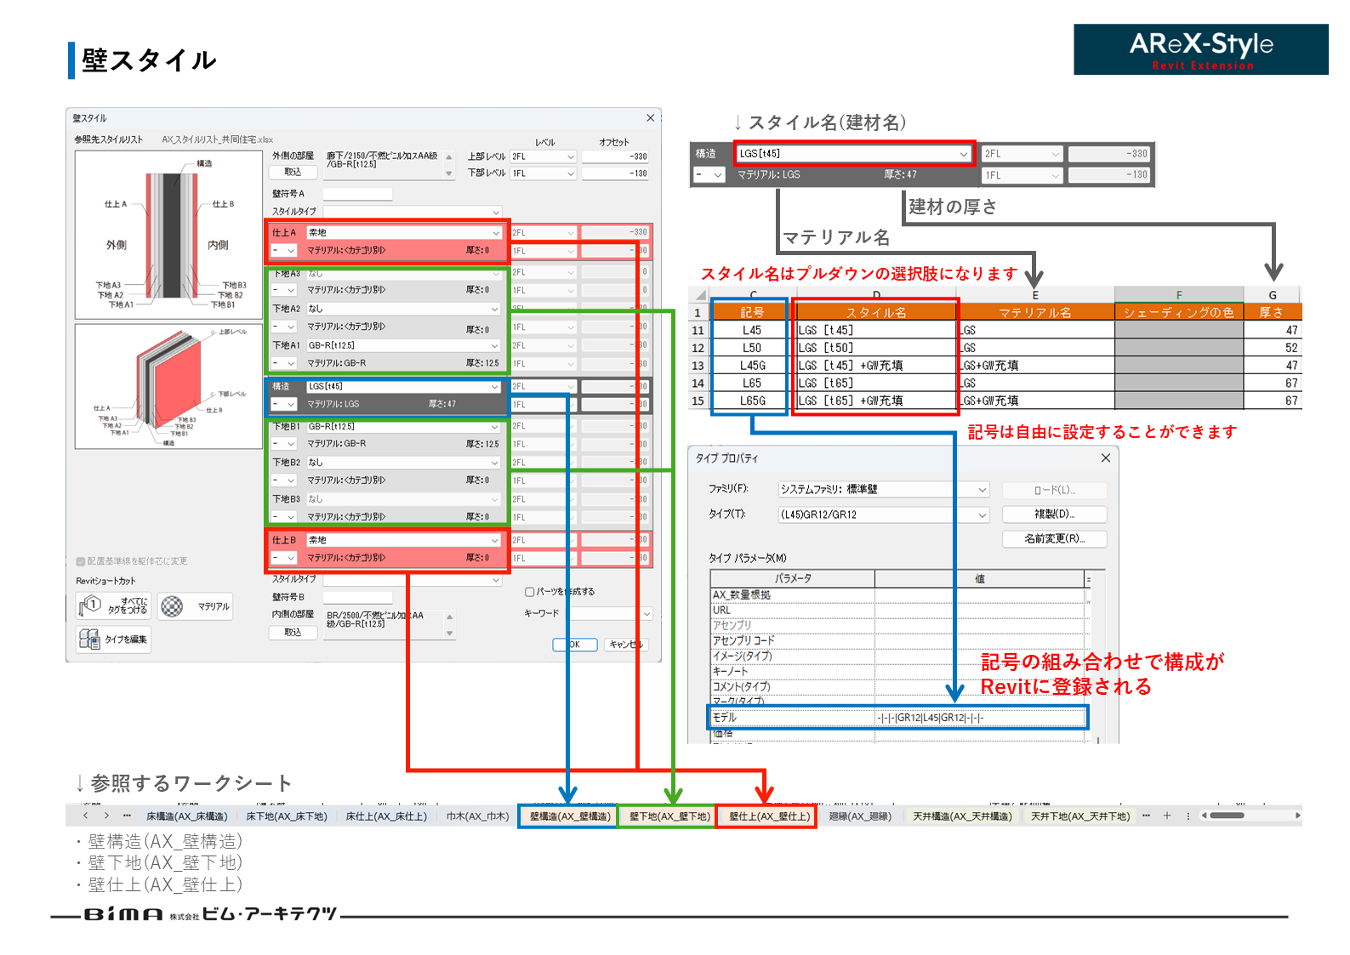
Task: Toggle the 配置基準線を躯体芯に変更 checkbox
Action: pyautogui.click(x=81, y=561)
